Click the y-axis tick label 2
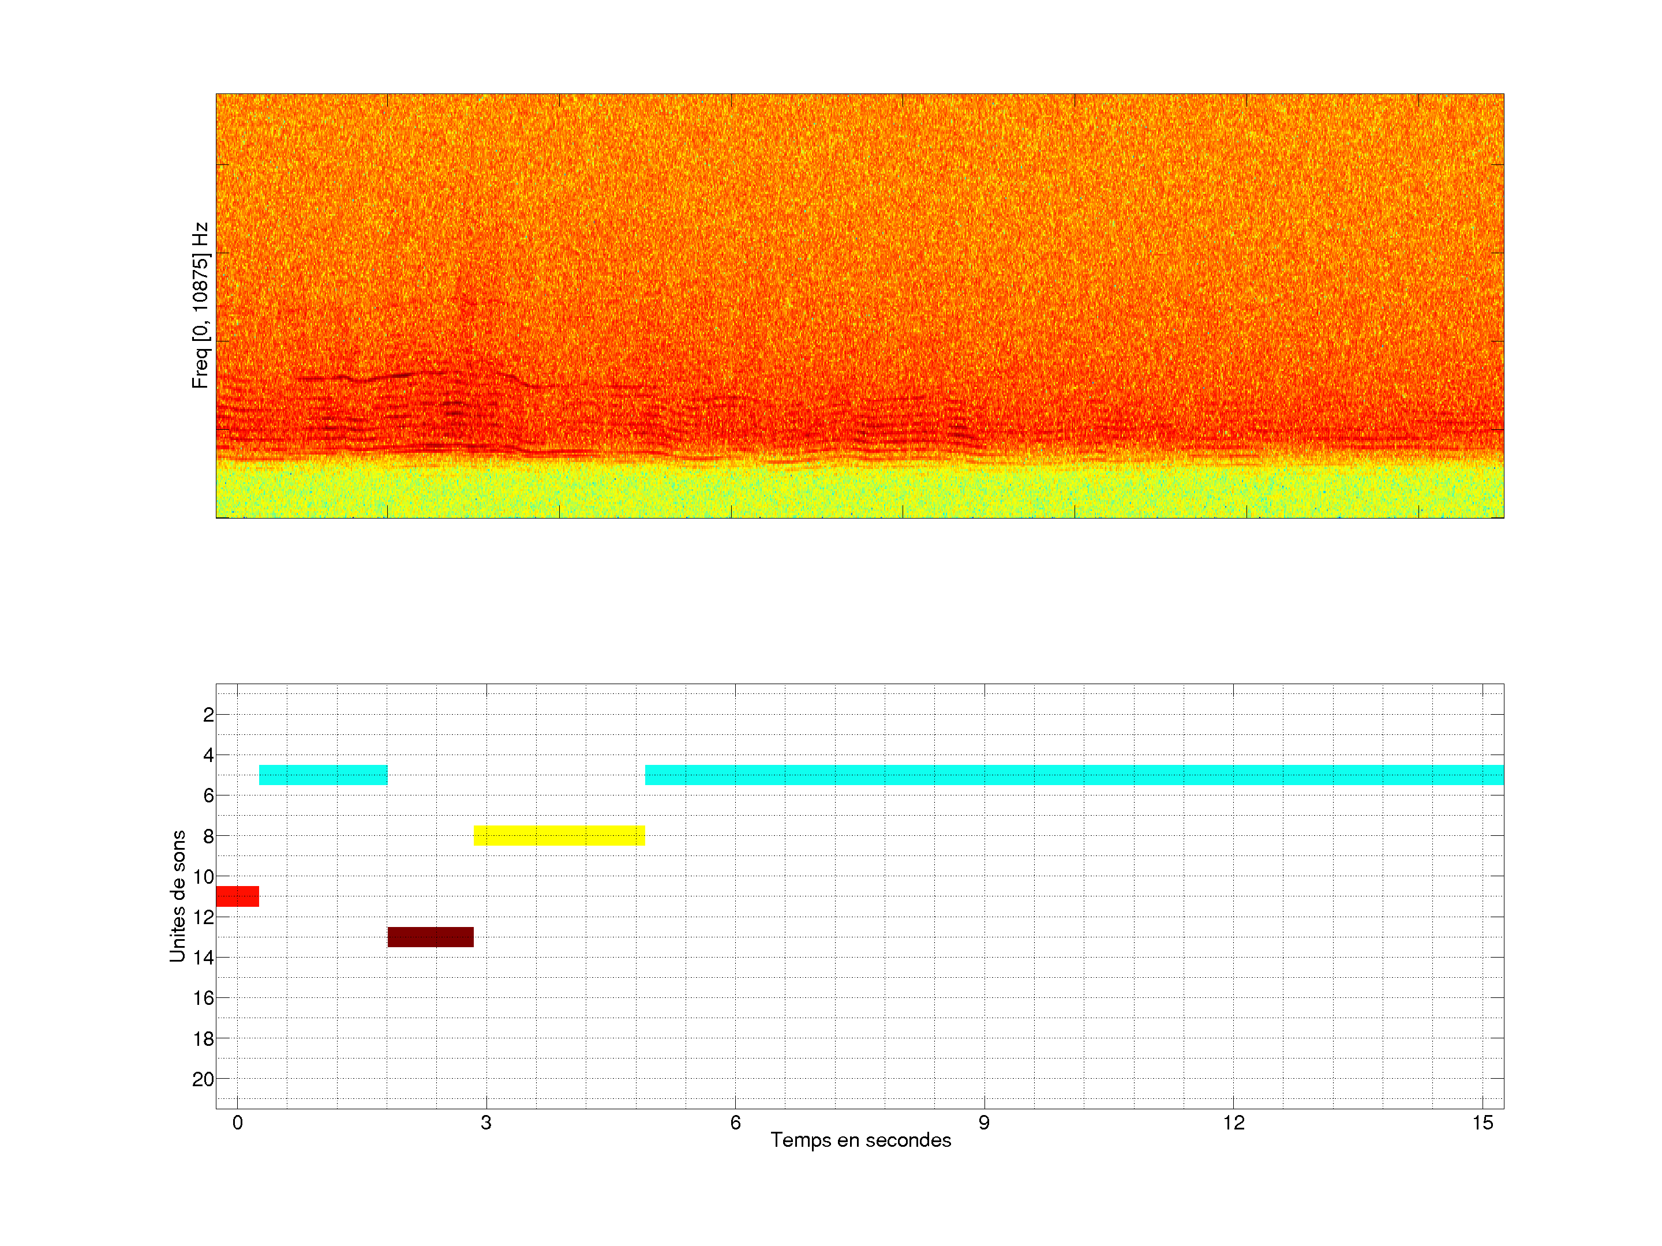 (x=208, y=715)
